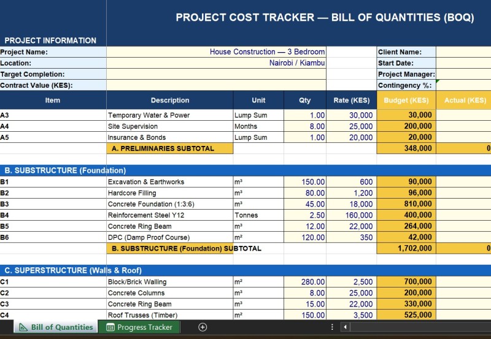Select the 'Actual (KES)' column header
491x339 pixels.
[464, 100]
